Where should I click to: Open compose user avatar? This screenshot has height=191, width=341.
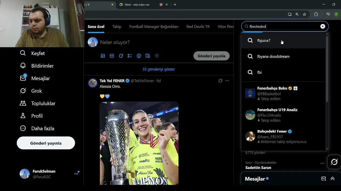pos(93,42)
